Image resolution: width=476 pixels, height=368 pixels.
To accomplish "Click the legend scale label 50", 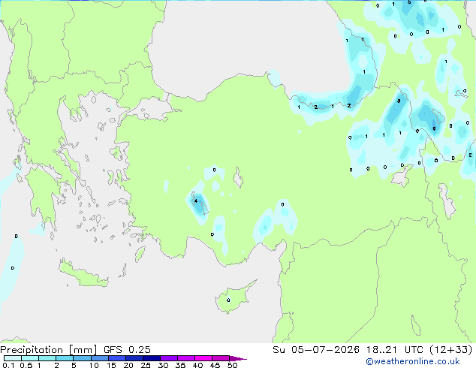I will 232,365.
